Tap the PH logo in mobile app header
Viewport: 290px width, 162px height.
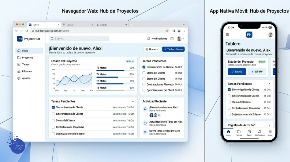point(249,35)
